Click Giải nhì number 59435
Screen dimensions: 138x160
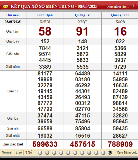click(x=120, y=128)
